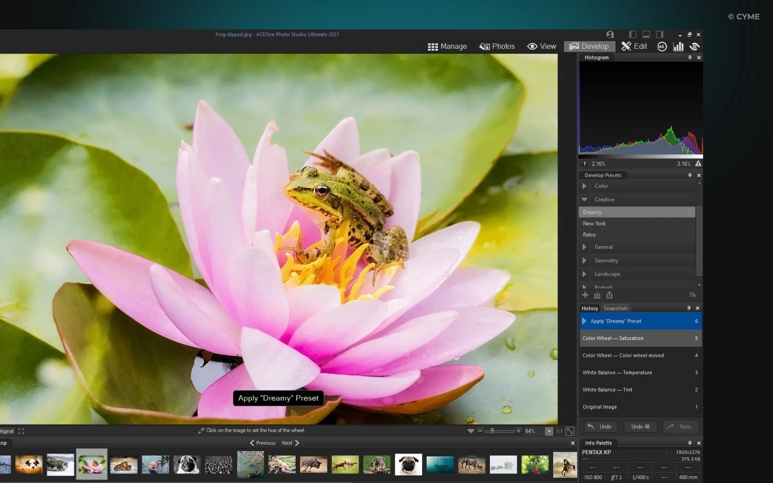Pin the Histogram panel
The image size is (773, 483).
point(689,57)
